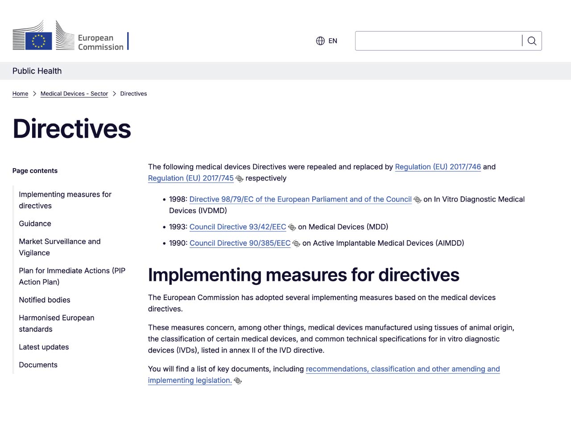The height and width of the screenshot is (428, 571).
Task: Jump to Harmonised European standards section
Action: pyautogui.click(x=57, y=324)
